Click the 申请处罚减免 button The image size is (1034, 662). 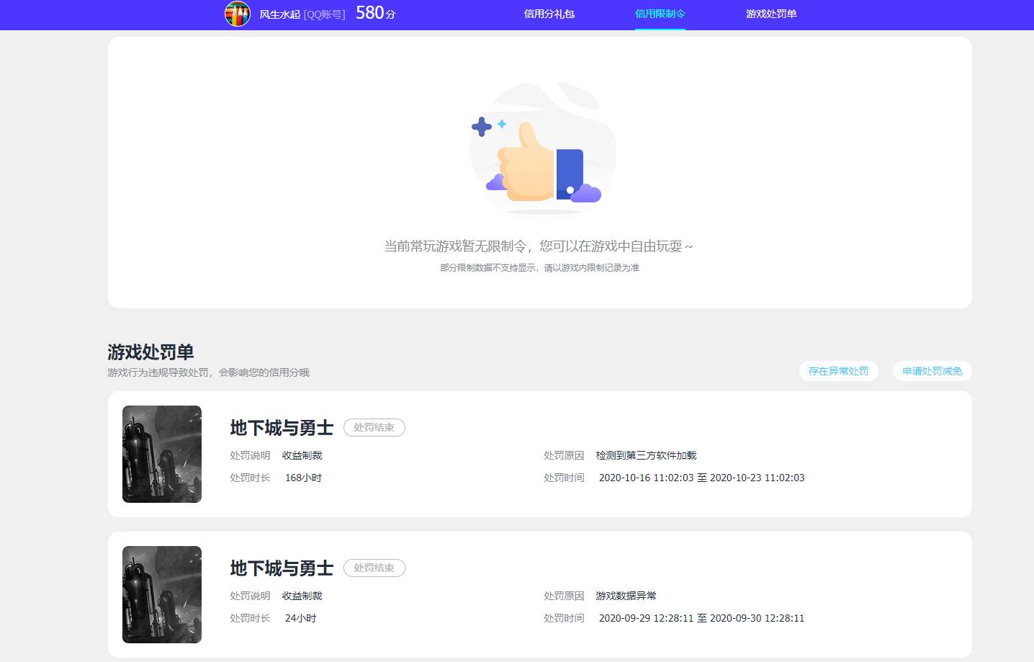tap(932, 370)
